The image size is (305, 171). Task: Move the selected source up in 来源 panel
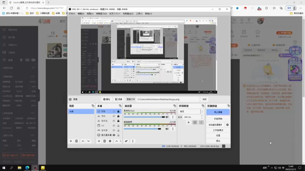tap(117, 141)
